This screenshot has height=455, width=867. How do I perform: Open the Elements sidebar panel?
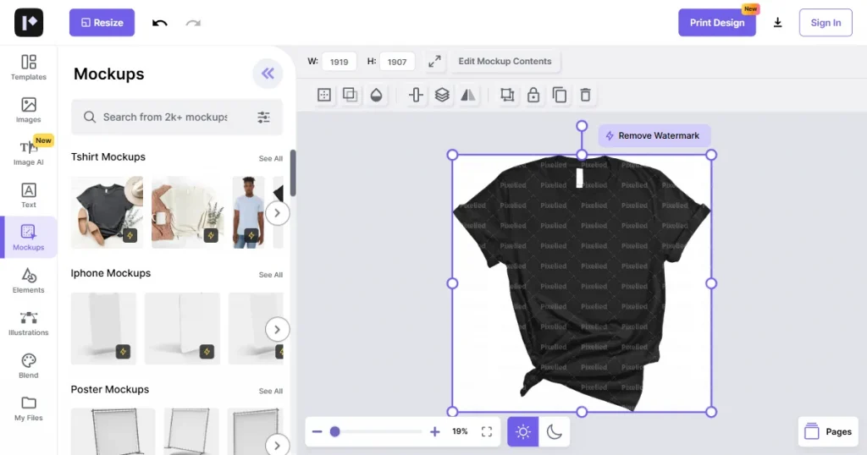[x=29, y=280]
